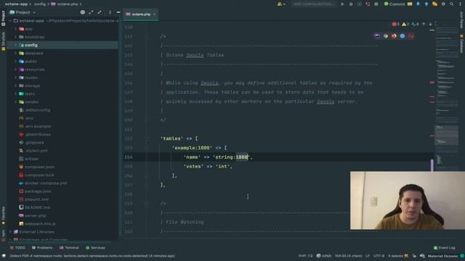The width and height of the screenshot is (465, 261).
Task: Expand the database folder
Action: coord(15,53)
